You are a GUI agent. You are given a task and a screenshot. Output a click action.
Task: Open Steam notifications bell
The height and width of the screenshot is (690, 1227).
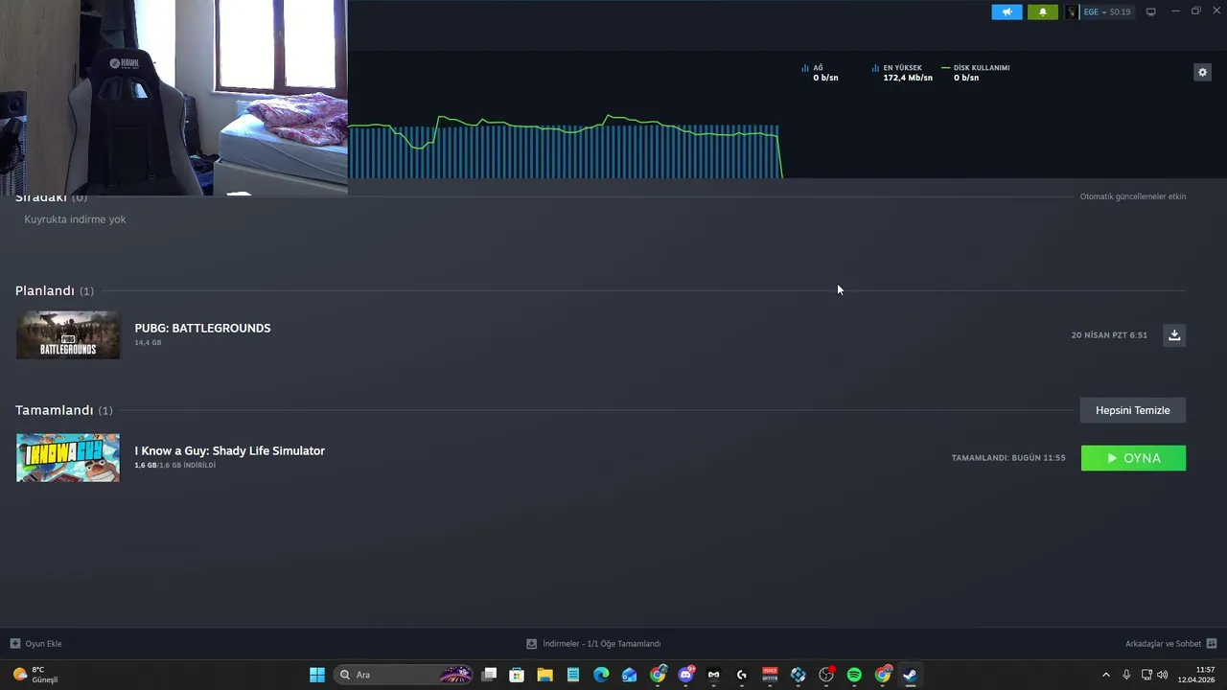point(1043,12)
